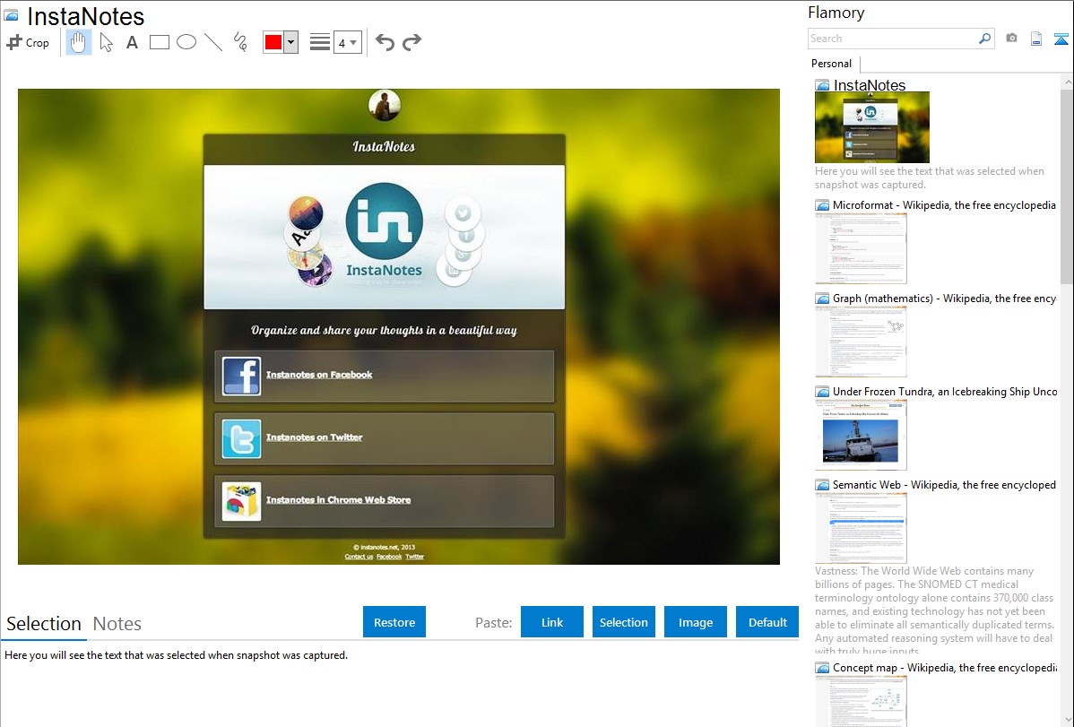Redo the last undone action
The image size is (1074, 727).
(x=411, y=42)
